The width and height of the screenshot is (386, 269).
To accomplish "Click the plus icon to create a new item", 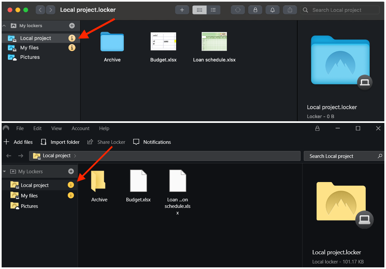I will pyautogui.click(x=182, y=10).
